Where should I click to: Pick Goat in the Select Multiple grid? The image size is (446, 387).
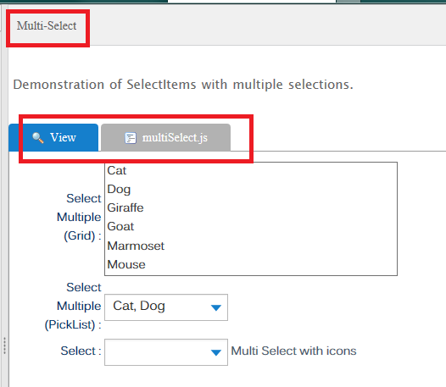pos(251,227)
